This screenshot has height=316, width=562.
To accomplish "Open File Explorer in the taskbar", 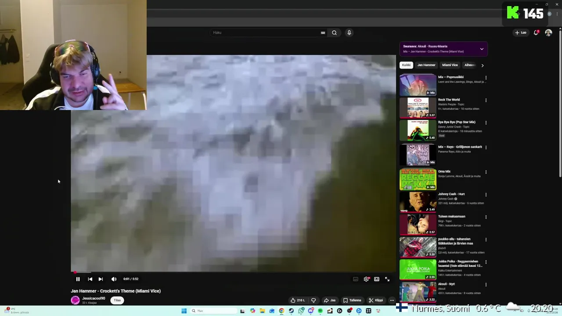I will (262, 311).
